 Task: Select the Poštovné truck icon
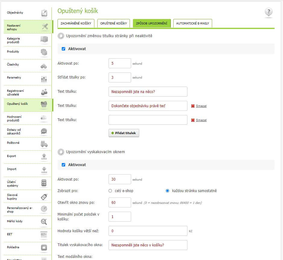click(x=44, y=144)
